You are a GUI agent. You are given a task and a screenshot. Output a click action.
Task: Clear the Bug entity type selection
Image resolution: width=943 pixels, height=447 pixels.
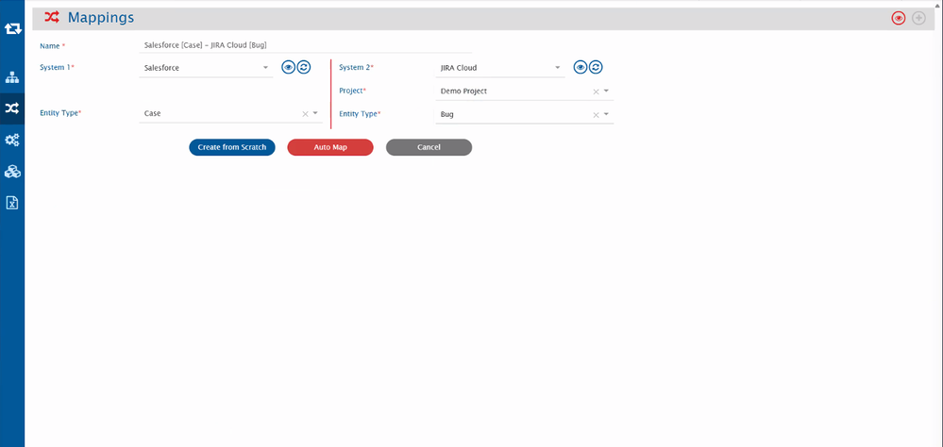click(596, 115)
